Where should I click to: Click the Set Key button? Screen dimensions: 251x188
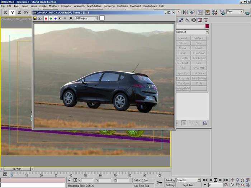click(x=170, y=185)
